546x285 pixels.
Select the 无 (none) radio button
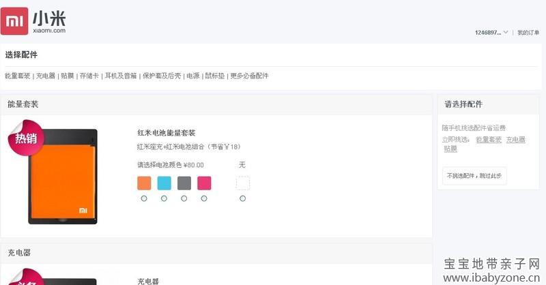pyautogui.click(x=243, y=198)
